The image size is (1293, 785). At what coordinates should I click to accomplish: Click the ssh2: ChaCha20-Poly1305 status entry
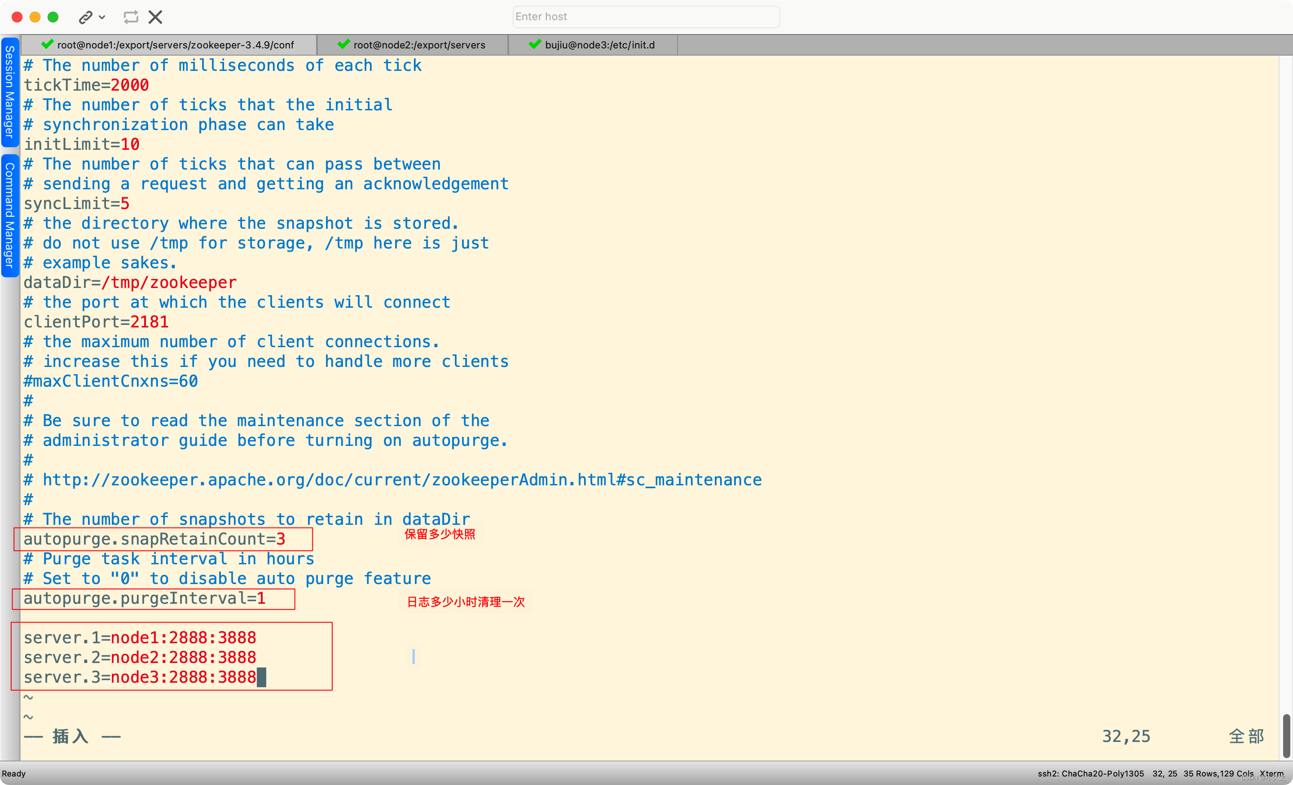(1091, 773)
